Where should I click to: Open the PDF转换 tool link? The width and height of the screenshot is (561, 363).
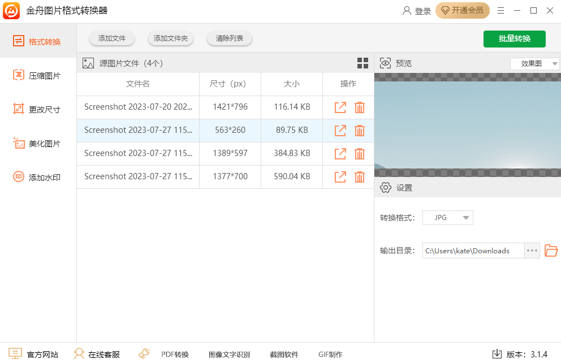coord(175,355)
